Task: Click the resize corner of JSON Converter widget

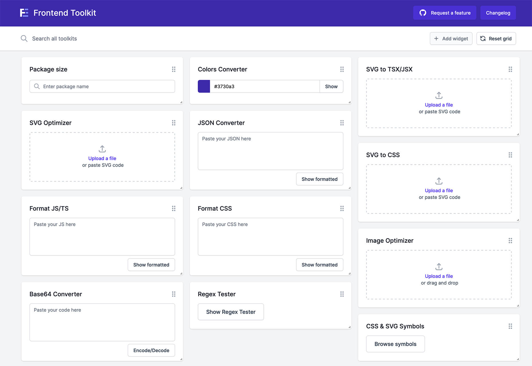Action: click(x=349, y=188)
